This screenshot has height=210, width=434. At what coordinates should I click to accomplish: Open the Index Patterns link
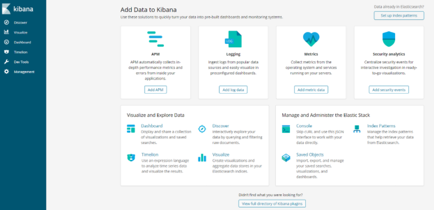(x=381, y=126)
